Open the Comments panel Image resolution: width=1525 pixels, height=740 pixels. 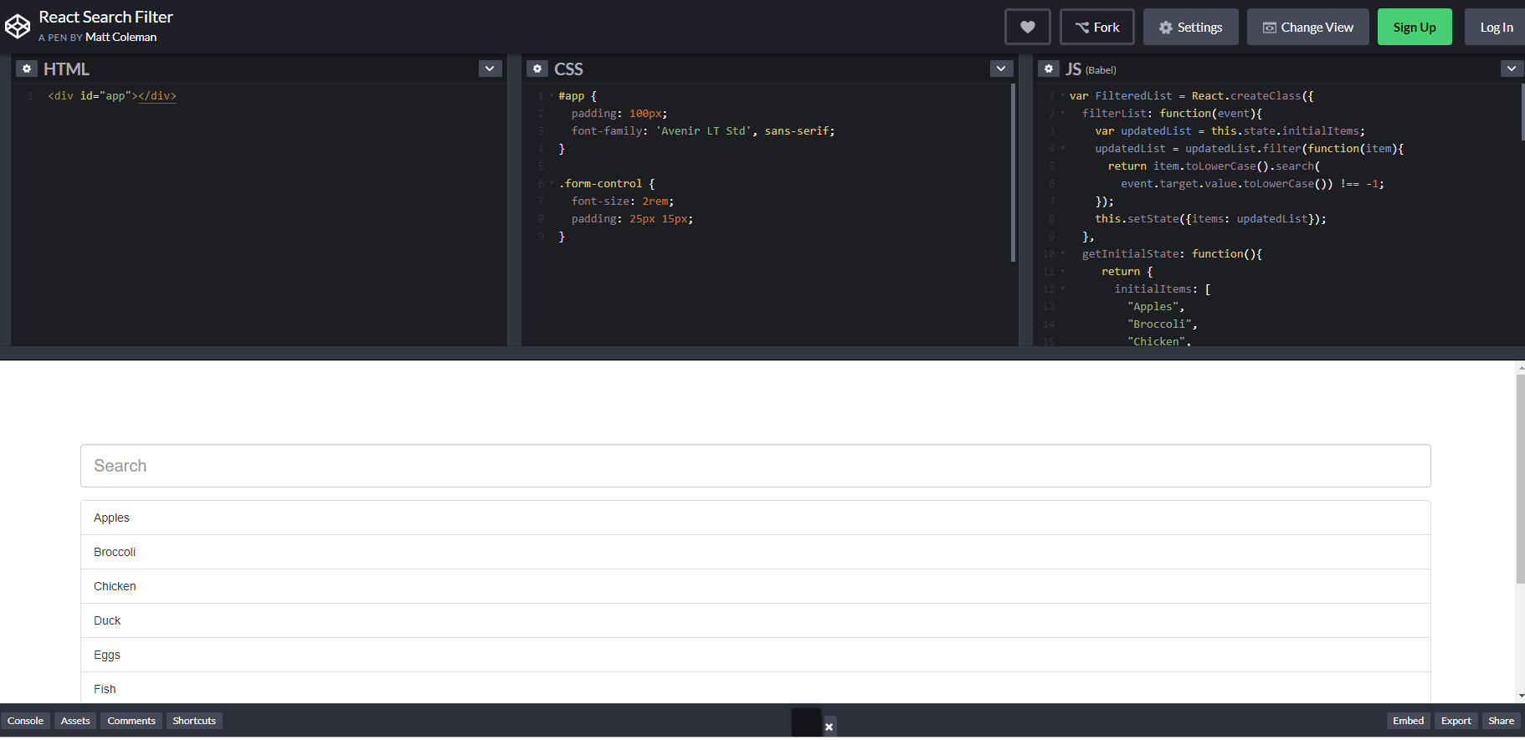[131, 721]
